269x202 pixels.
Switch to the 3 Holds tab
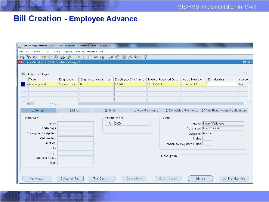pyautogui.click(x=110, y=110)
